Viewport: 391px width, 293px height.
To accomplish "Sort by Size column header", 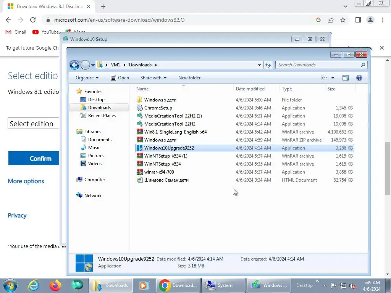I will click(331, 89).
